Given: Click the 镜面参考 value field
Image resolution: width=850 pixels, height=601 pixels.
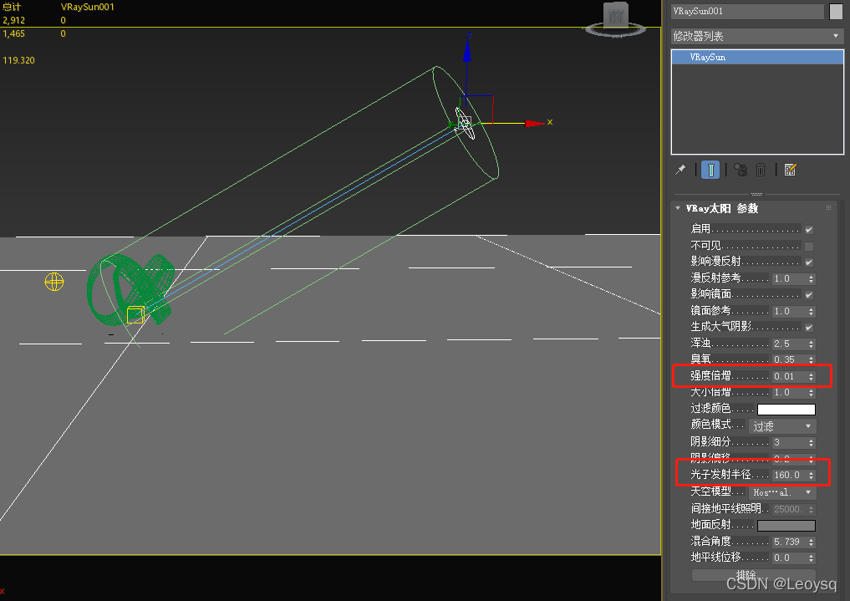Looking at the screenshot, I should coord(789,311).
